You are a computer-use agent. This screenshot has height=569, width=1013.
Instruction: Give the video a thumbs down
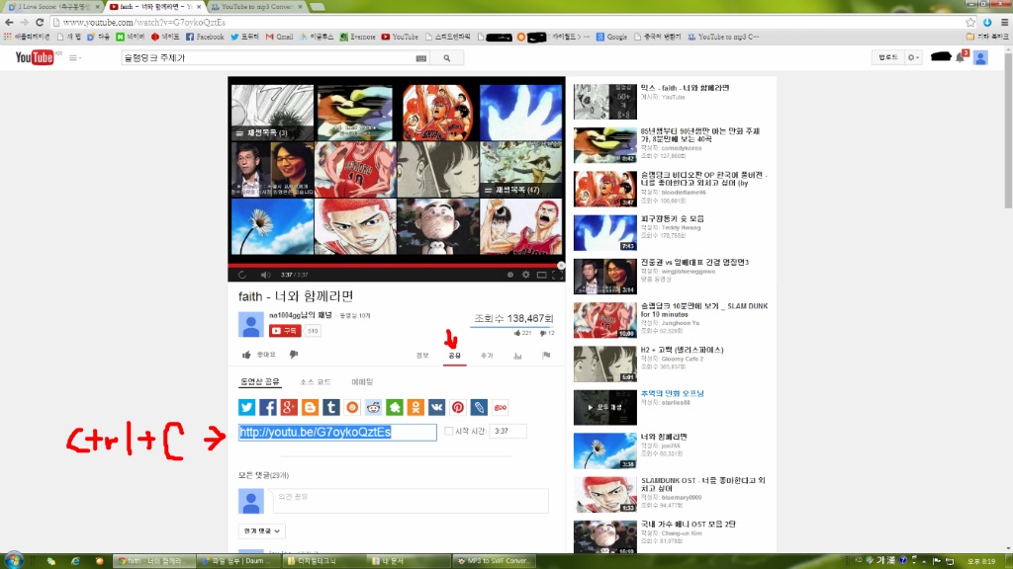click(293, 355)
